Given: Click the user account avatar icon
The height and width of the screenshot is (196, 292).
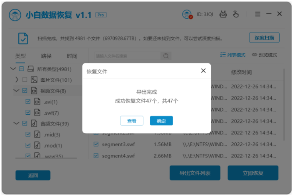Looking at the screenshot, I should tap(187, 14).
